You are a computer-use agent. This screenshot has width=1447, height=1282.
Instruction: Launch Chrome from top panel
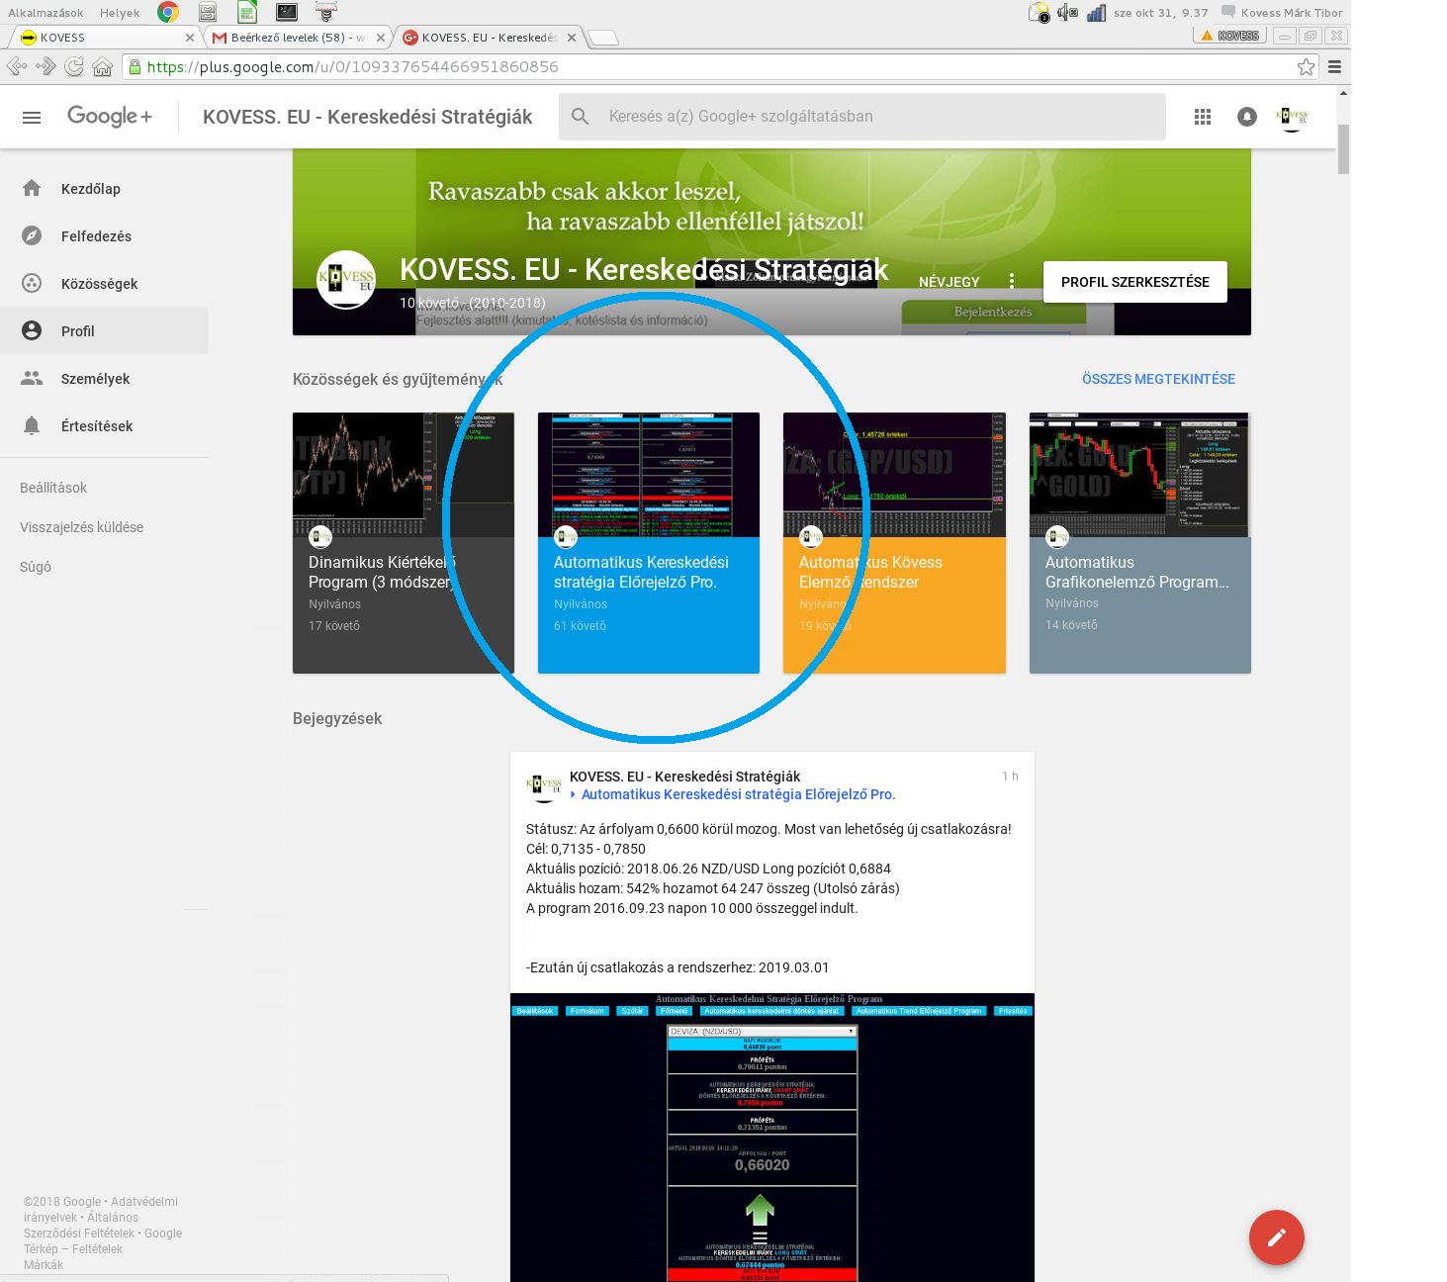click(168, 12)
